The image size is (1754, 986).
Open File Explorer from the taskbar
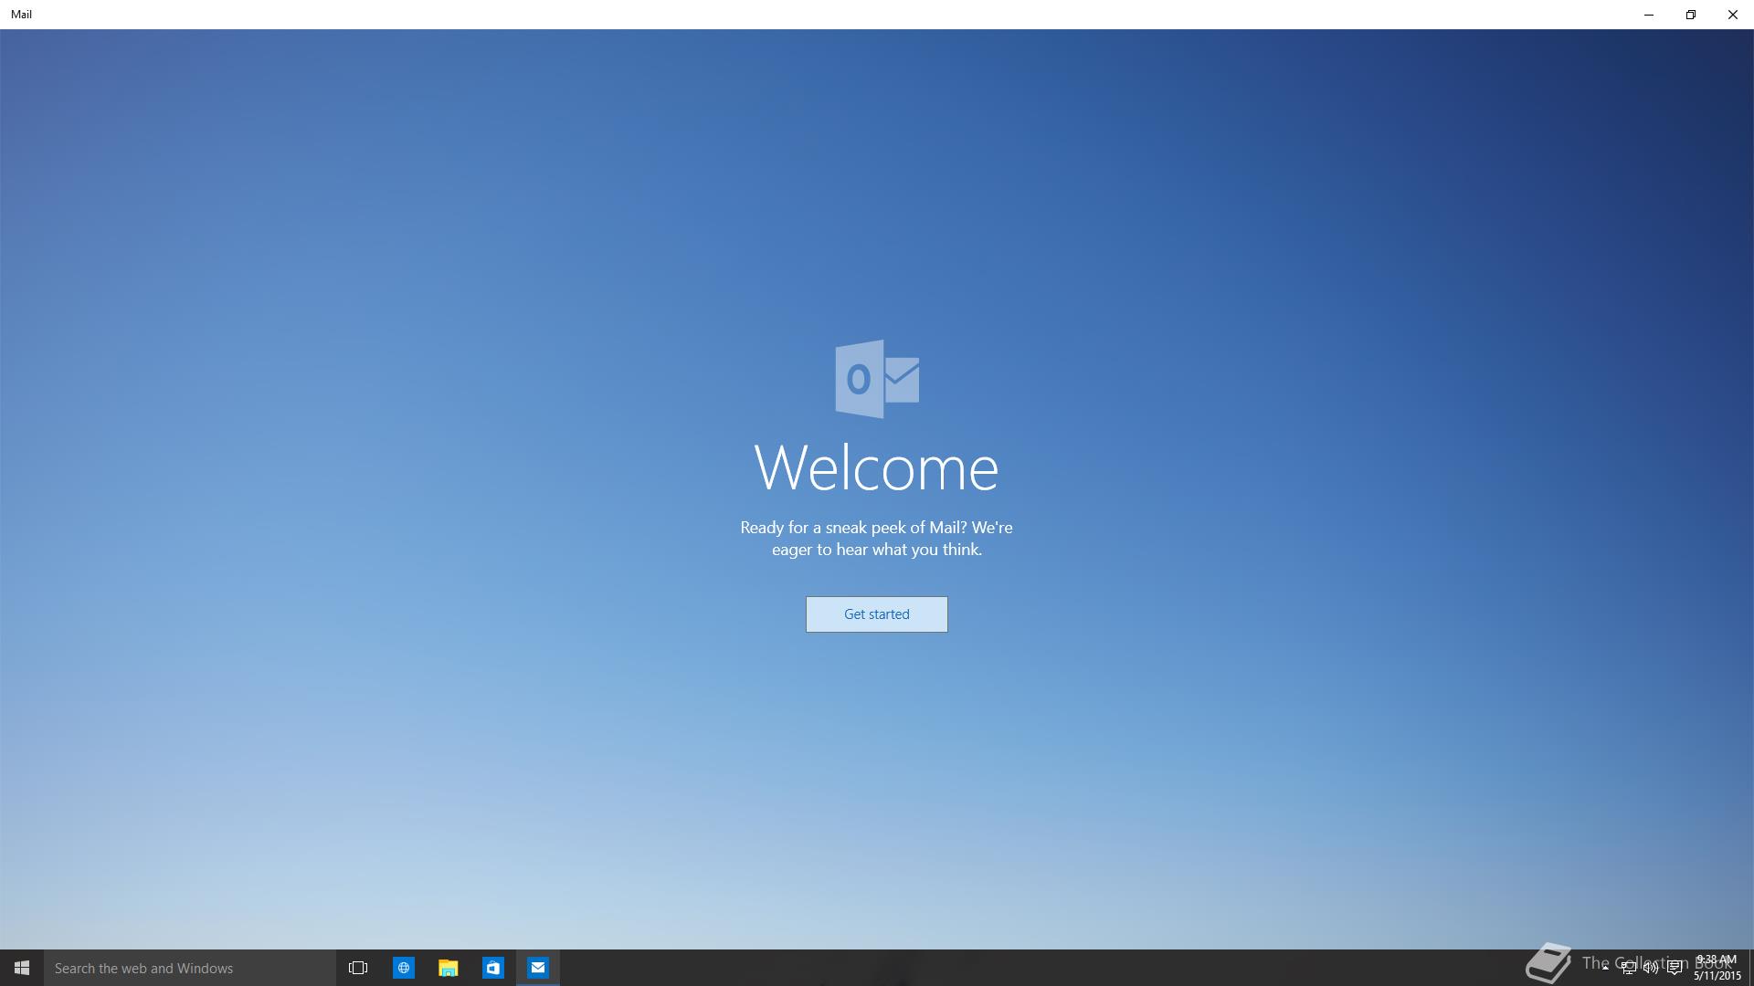point(448,968)
